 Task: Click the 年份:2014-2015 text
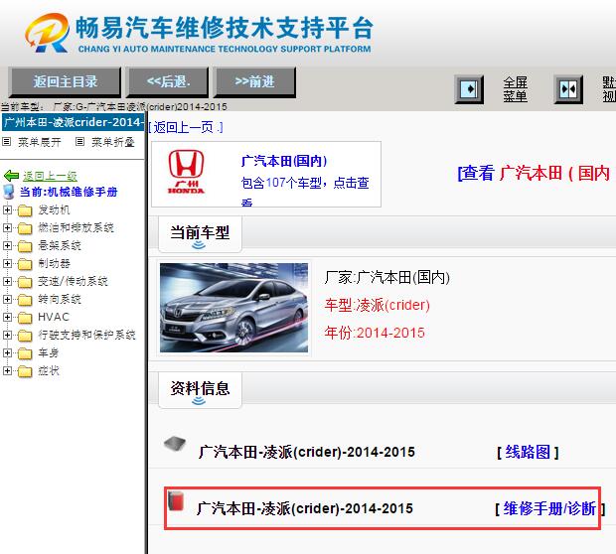point(375,333)
